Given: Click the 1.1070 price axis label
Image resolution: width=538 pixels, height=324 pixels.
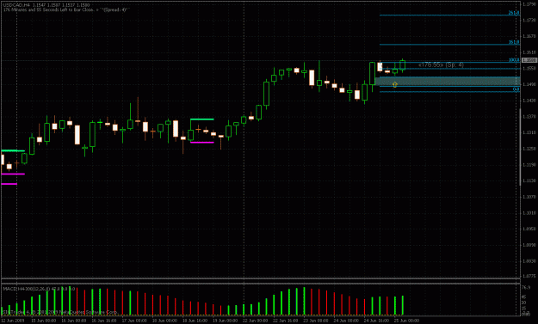Looking at the screenshot, I should [x=529, y=197].
